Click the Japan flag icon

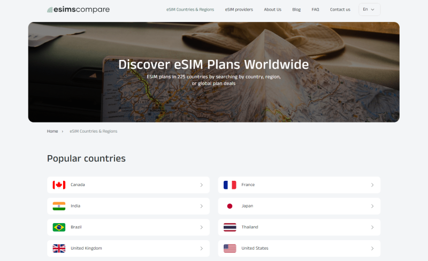coord(230,206)
